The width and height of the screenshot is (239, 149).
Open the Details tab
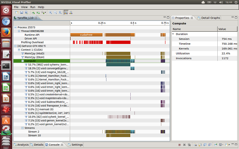coord(37,145)
